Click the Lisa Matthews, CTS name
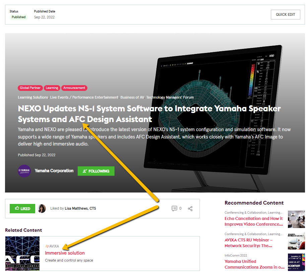This screenshot has width=307, height=274. [x=80, y=209]
